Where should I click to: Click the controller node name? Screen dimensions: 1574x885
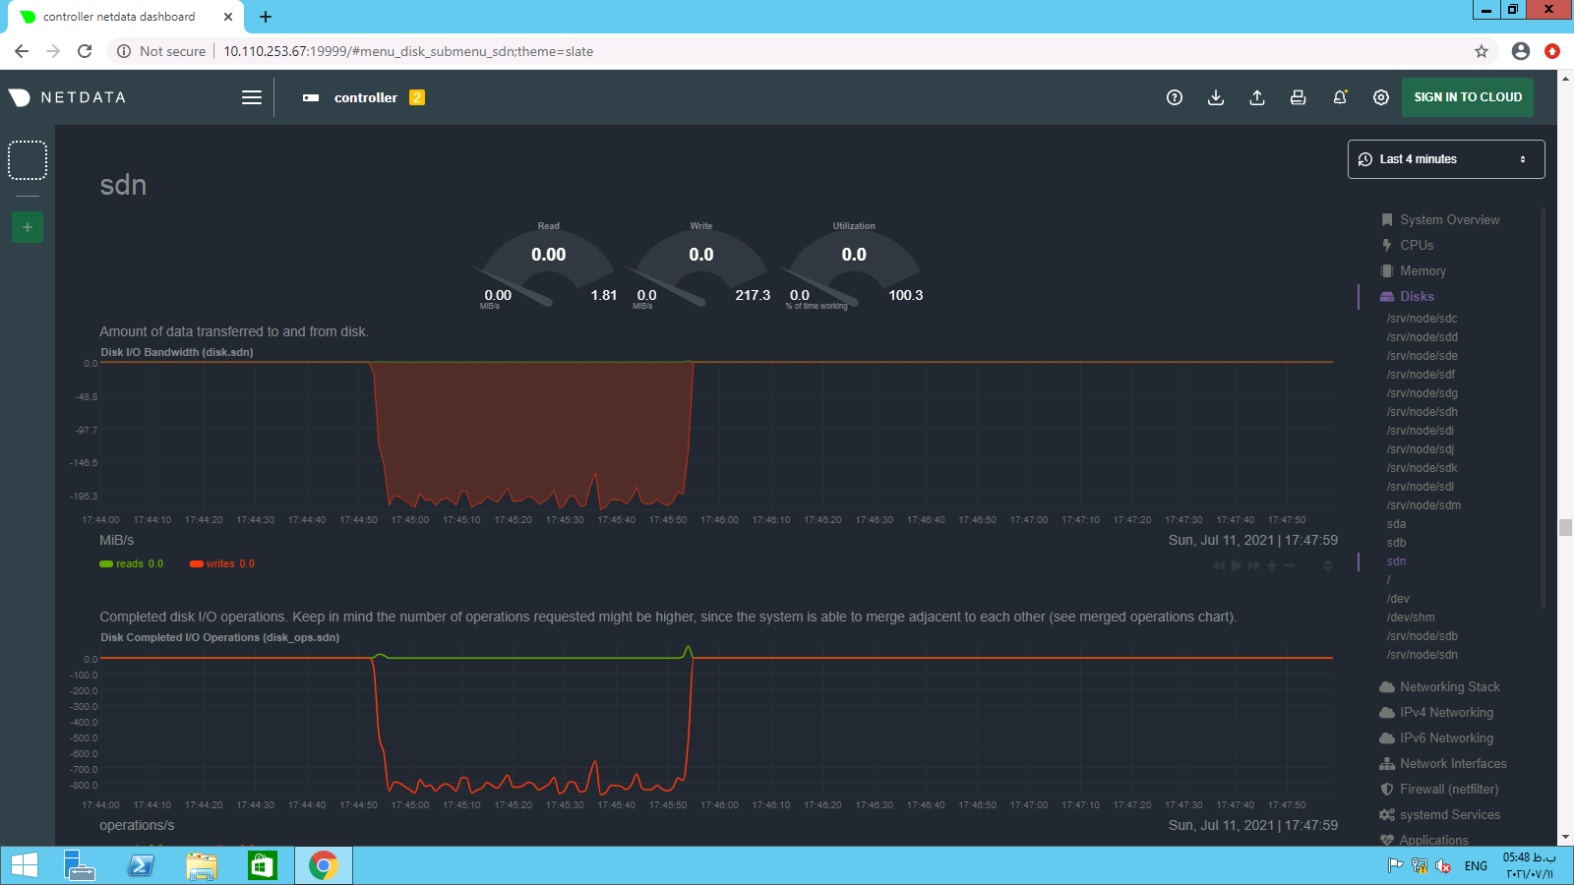tap(365, 97)
